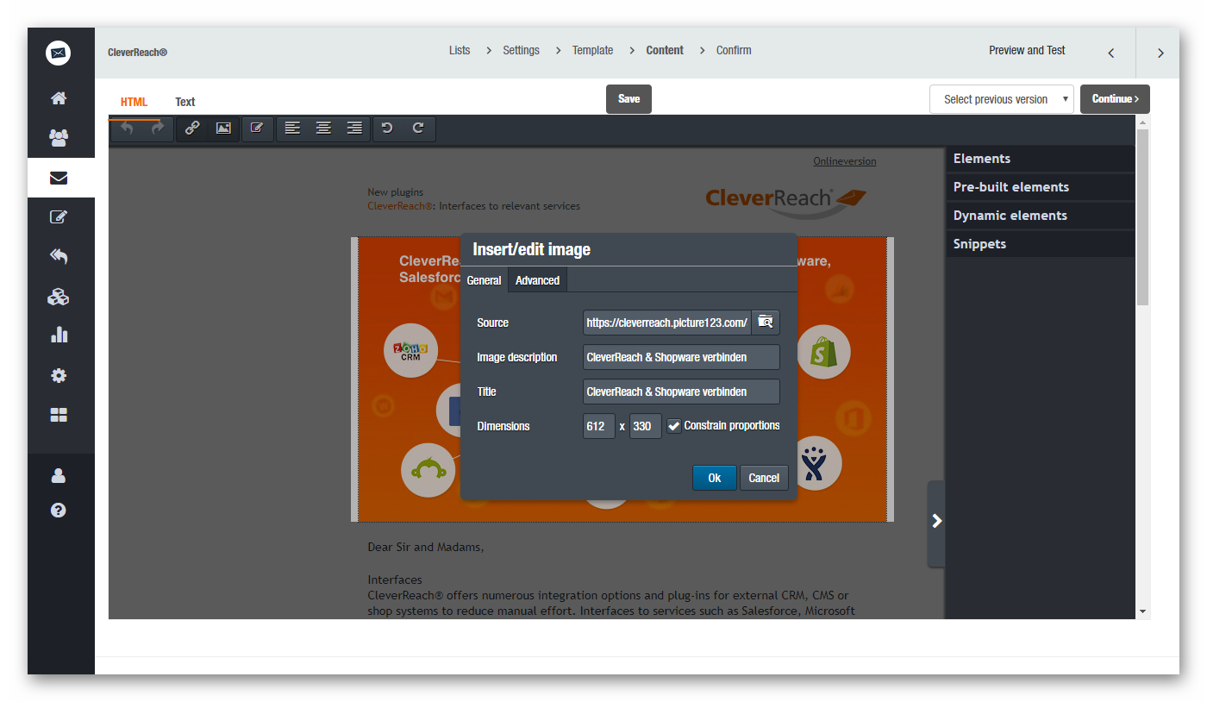Expand the Dynamic elements section
The image size is (1207, 702).
(x=1041, y=216)
